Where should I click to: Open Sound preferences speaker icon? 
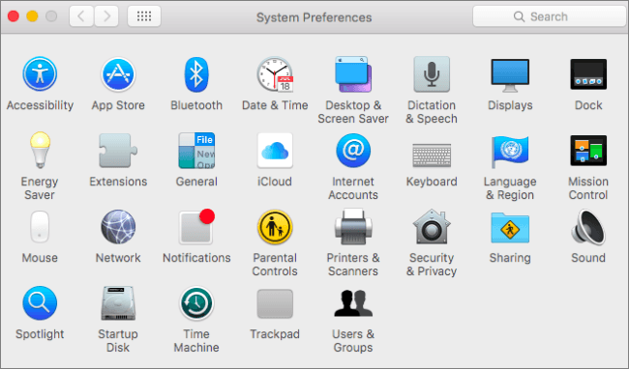588,227
